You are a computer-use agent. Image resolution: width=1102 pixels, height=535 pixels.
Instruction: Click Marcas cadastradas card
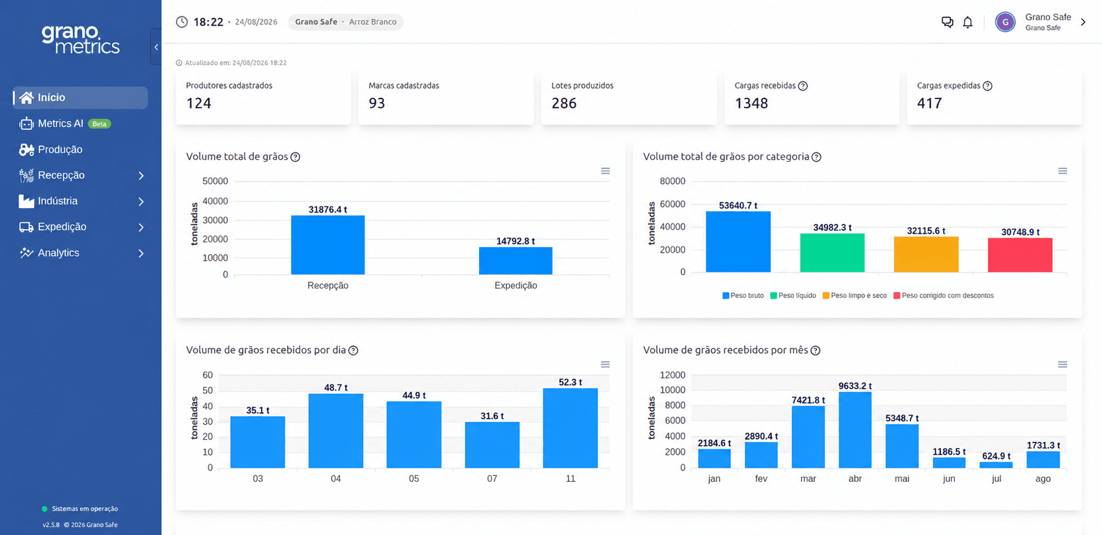(446, 98)
